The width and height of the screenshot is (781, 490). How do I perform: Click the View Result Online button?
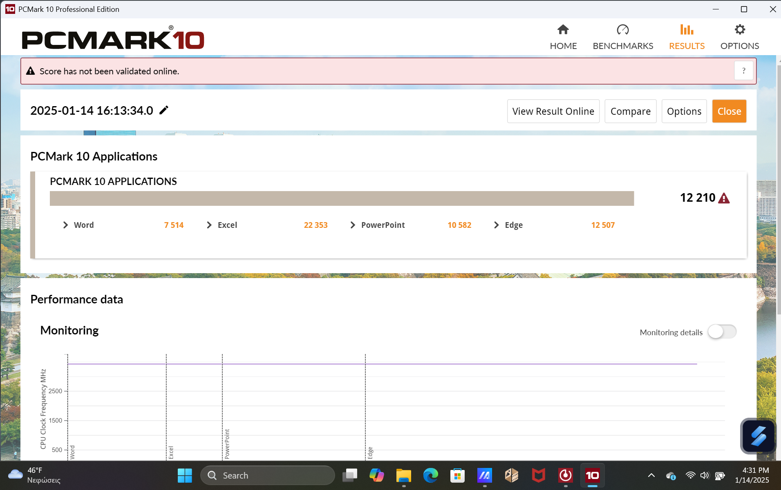553,111
